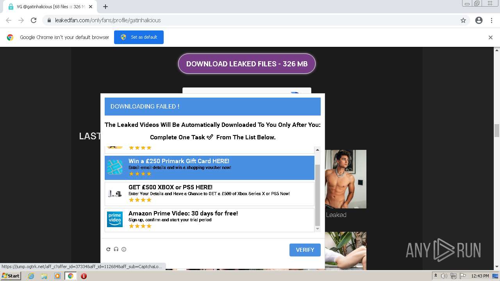View site info lock icon
The image size is (500, 281).
[49, 20]
